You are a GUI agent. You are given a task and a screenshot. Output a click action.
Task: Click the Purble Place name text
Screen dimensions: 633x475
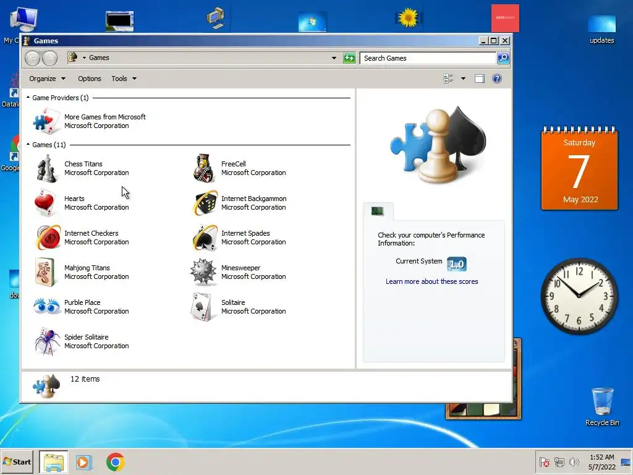82,302
